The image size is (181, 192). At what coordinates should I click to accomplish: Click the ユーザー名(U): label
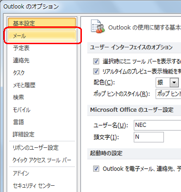click(111, 125)
